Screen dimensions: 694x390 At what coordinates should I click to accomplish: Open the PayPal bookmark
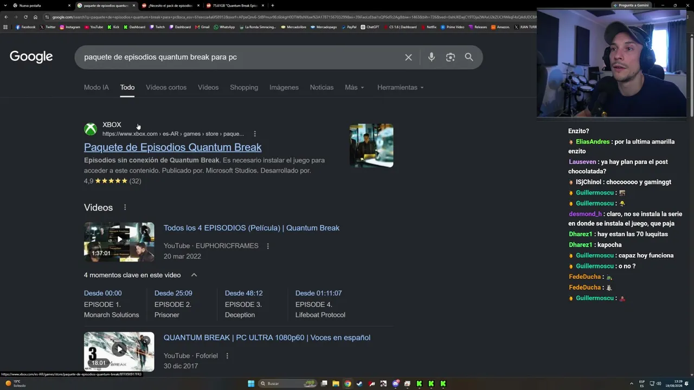(349, 27)
